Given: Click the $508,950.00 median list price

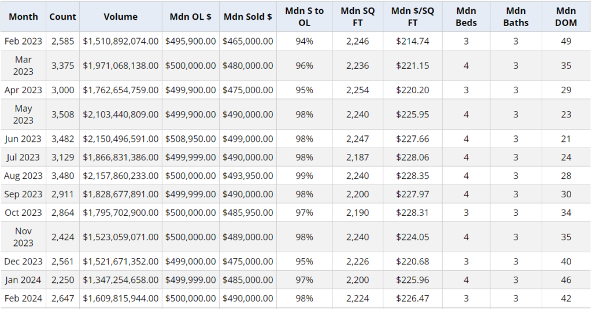Looking at the screenshot, I should [190, 139].
